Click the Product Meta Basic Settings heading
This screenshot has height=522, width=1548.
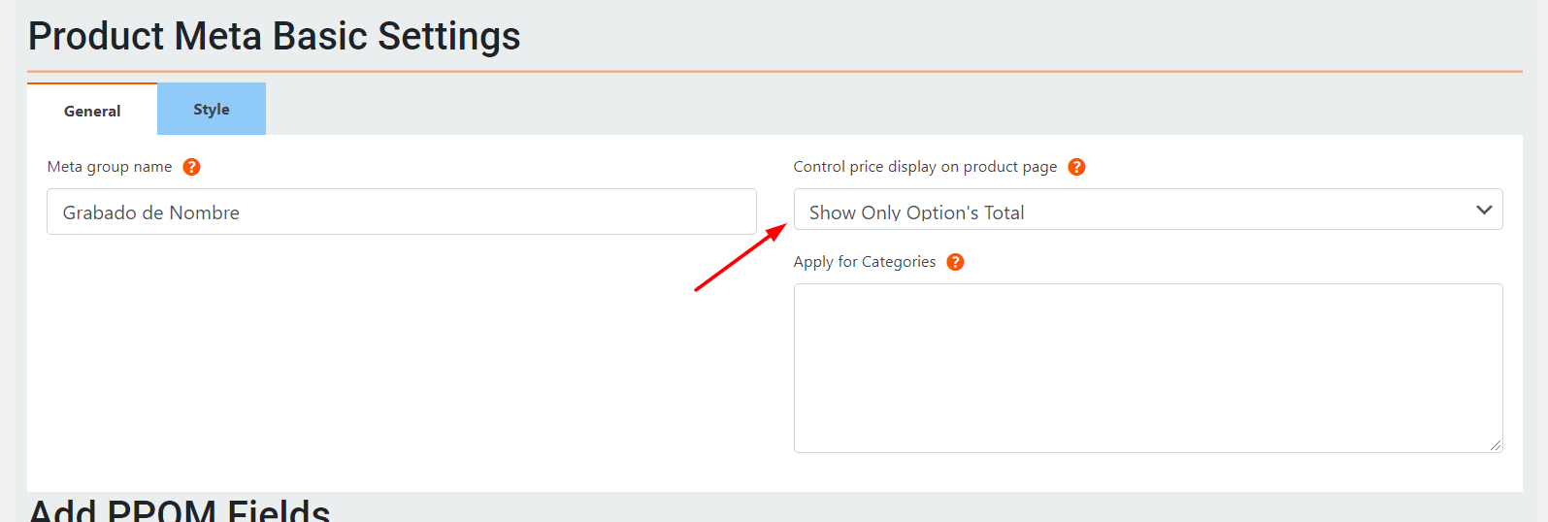[x=275, y=36]
